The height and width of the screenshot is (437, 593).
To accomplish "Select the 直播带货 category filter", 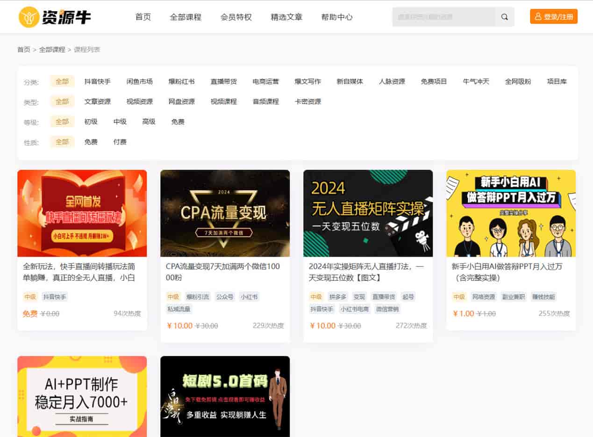I will (x=224, y=81).
